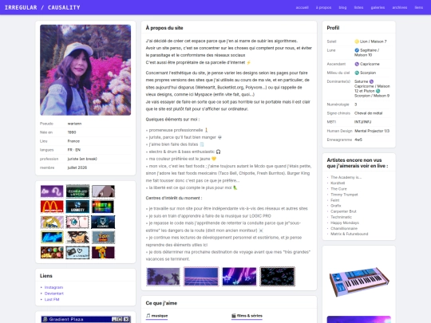
Task: Click the music note icon beside musique
Action: click(148, 316)
